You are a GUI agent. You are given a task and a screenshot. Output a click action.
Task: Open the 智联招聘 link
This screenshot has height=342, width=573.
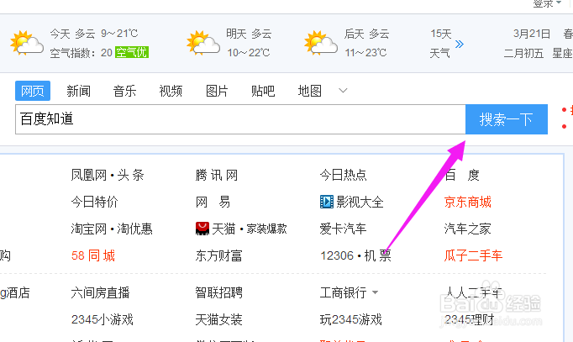[219, 292]
